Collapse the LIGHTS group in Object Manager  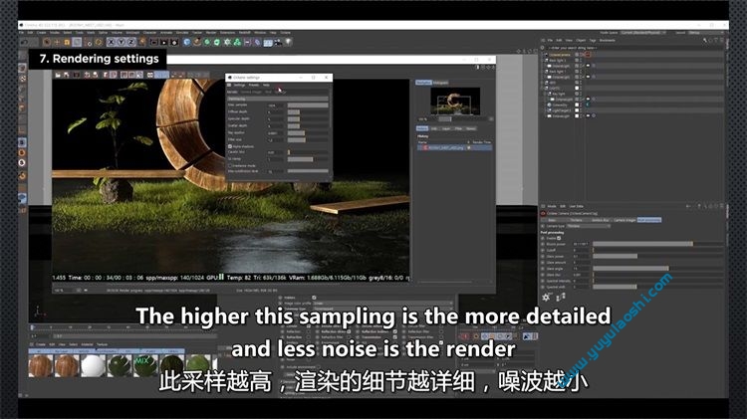543,89
